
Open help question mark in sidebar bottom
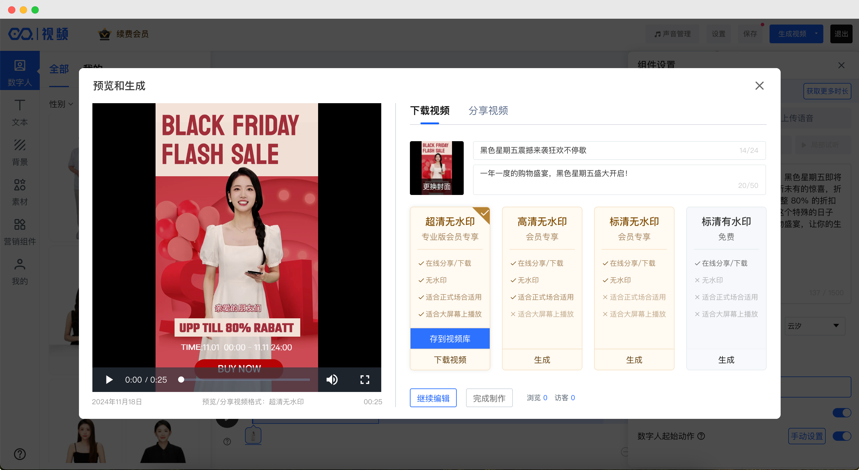[20, 454]
